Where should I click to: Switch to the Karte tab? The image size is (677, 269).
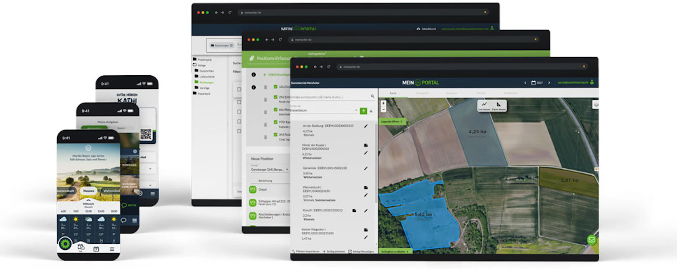393,93
